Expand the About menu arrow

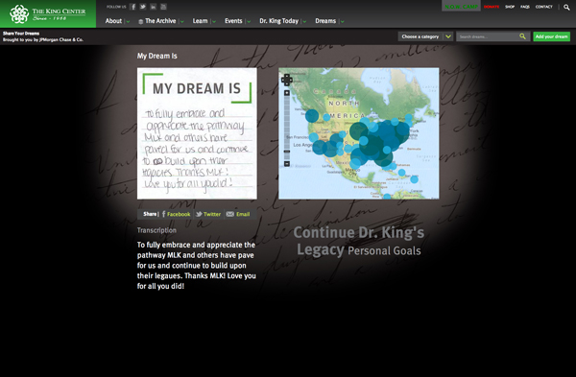point(128,22)
